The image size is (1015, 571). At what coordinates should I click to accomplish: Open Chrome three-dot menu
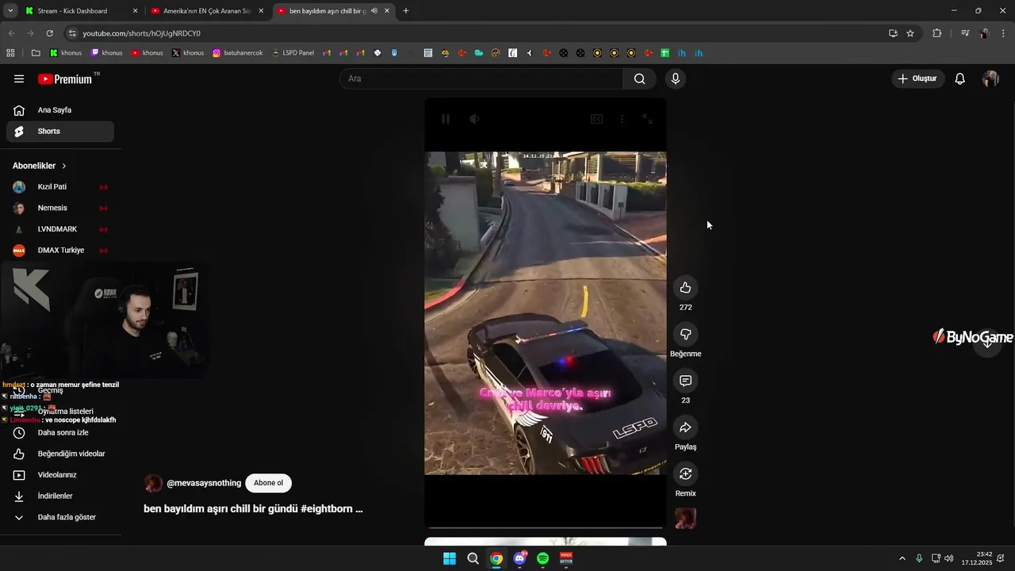1004,33
